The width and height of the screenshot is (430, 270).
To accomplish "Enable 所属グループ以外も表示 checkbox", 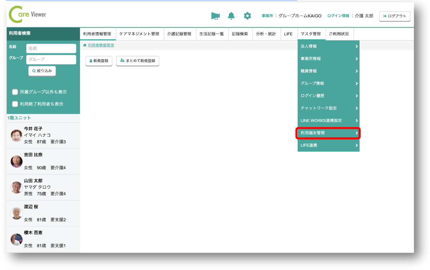I will coord(15,92).
